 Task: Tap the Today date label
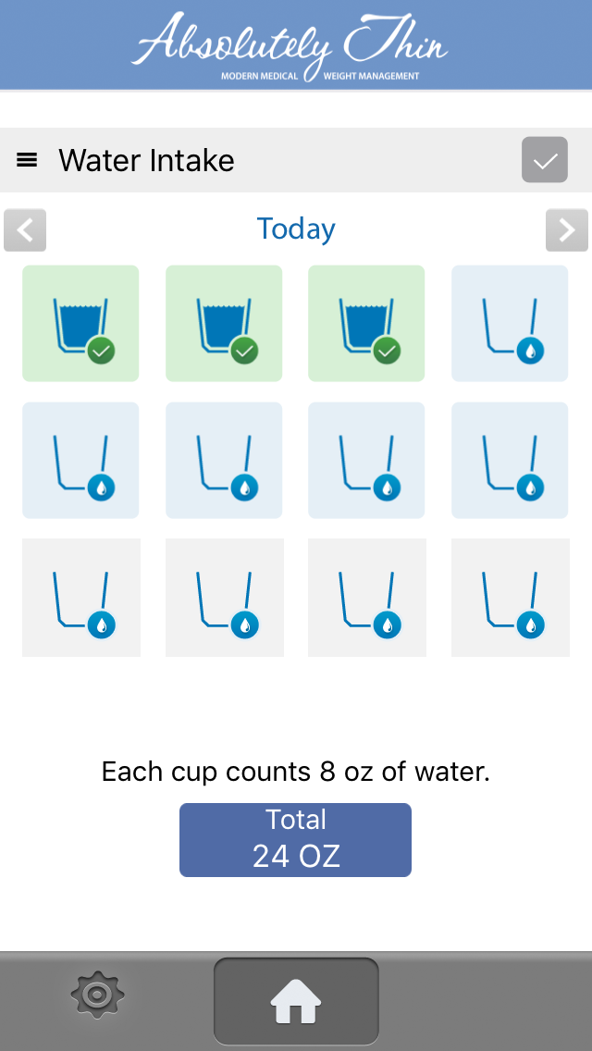[296, 229]
